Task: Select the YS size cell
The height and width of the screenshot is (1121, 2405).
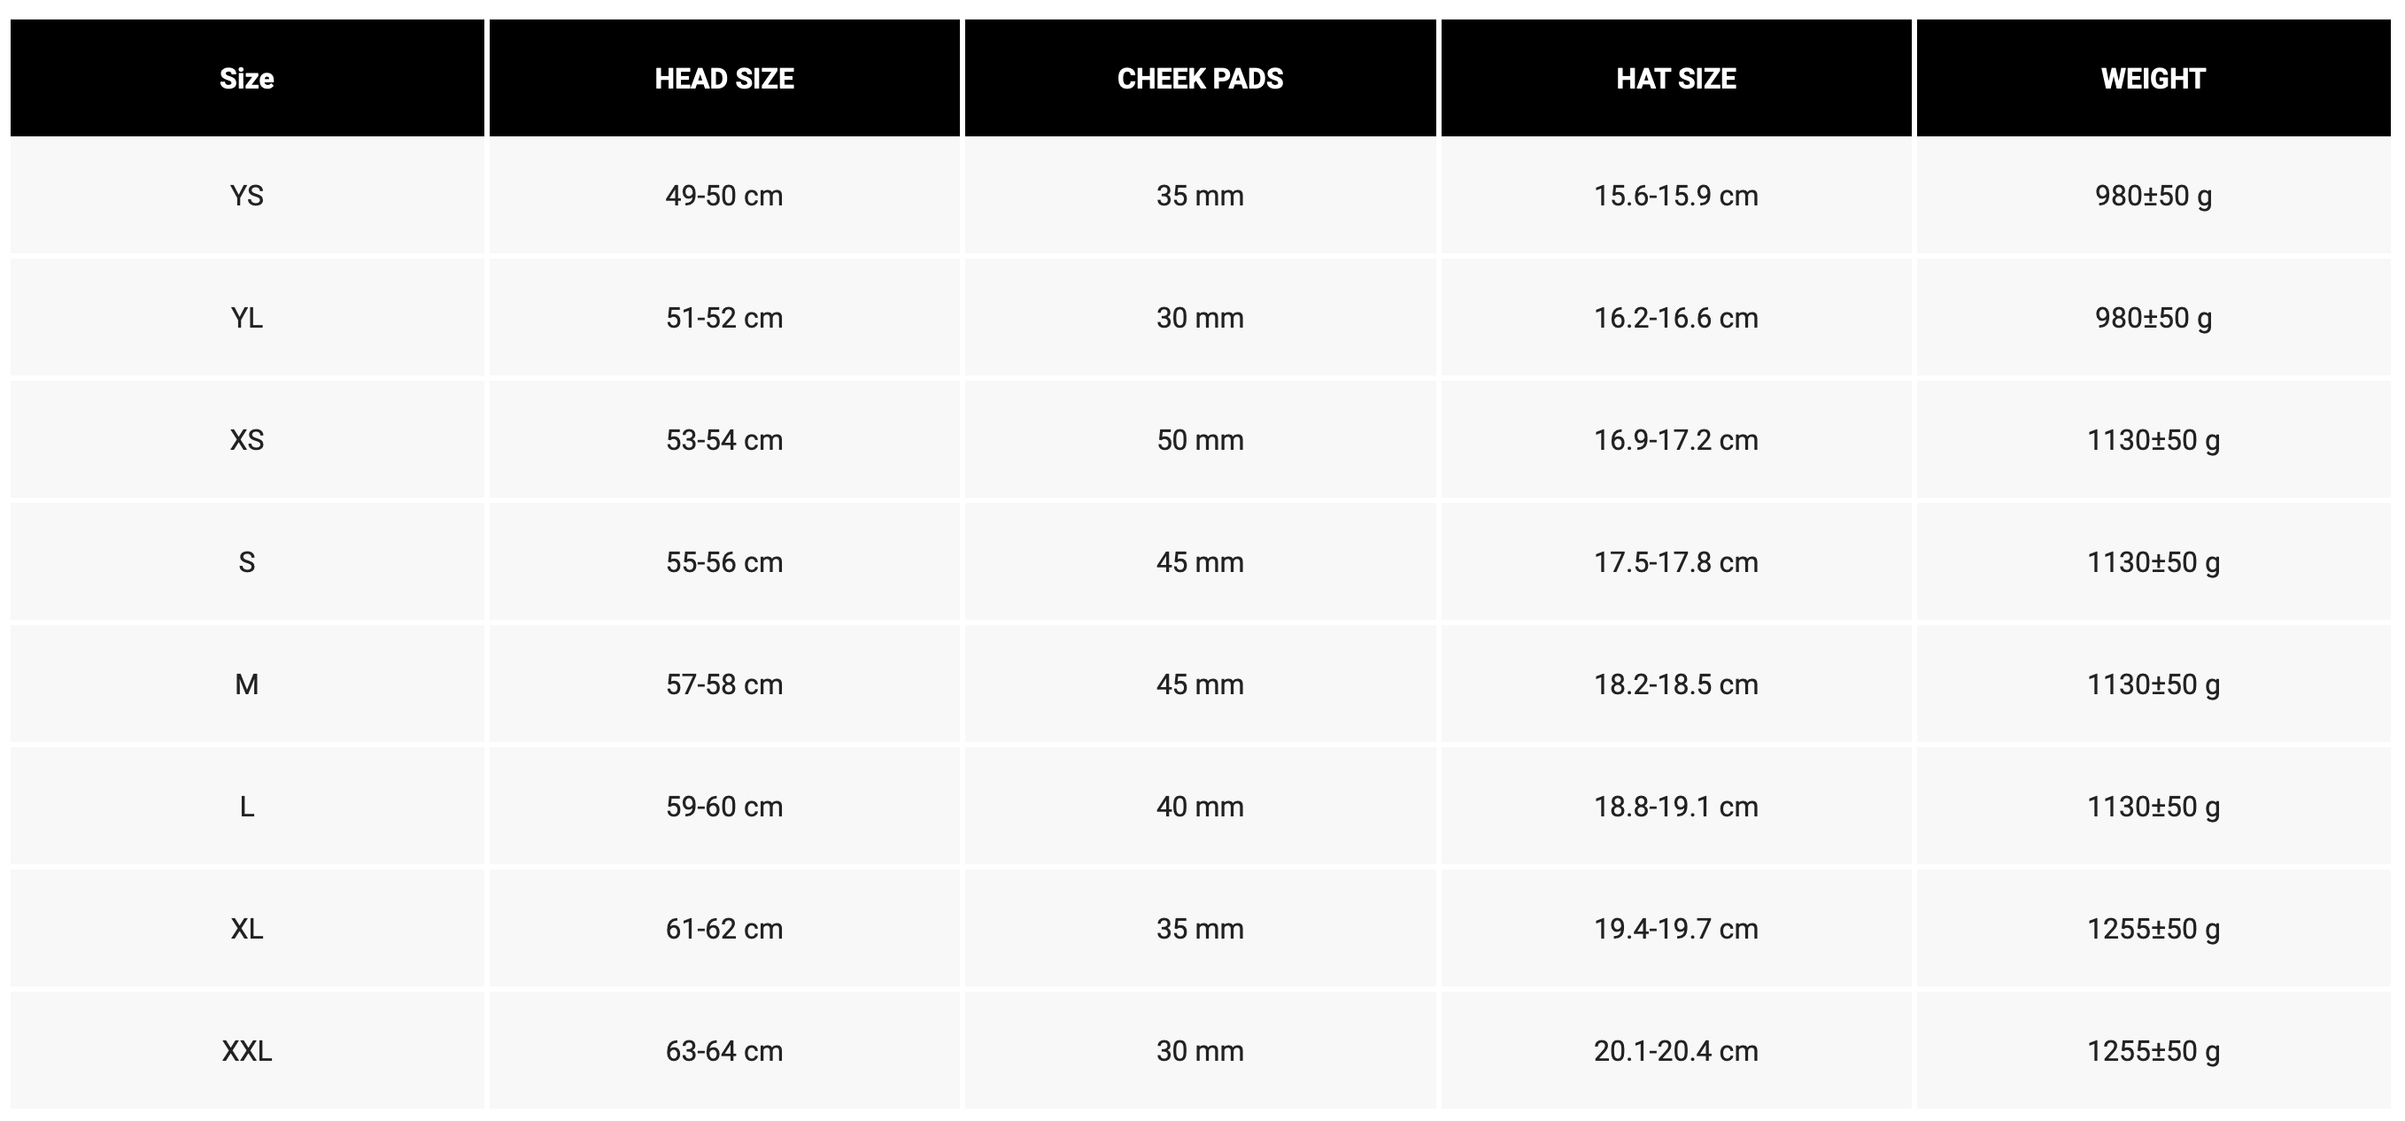Action: (x=247, y=196)
